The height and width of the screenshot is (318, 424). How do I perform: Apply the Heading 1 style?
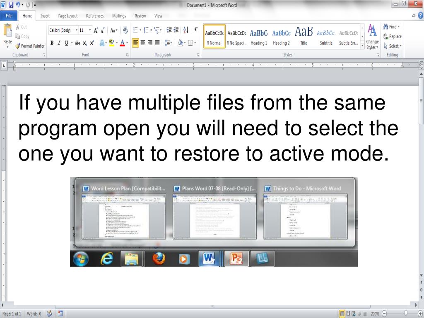click(x=259, y=36)
